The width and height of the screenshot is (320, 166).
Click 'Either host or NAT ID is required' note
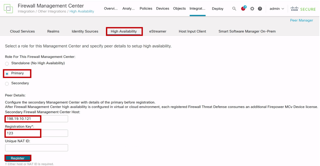[x=31, y=164]
